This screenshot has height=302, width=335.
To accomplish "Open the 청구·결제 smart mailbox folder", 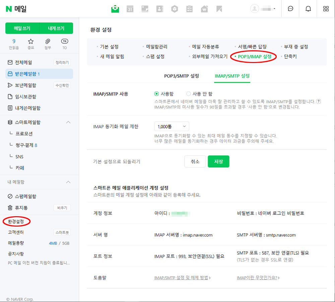I will click(x=26, y=145).
